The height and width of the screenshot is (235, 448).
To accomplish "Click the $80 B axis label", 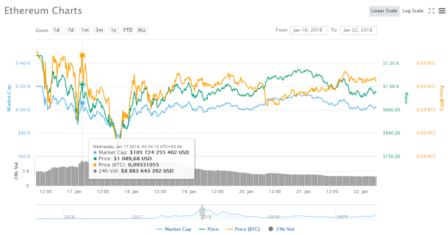I will [x=24, y=133].
